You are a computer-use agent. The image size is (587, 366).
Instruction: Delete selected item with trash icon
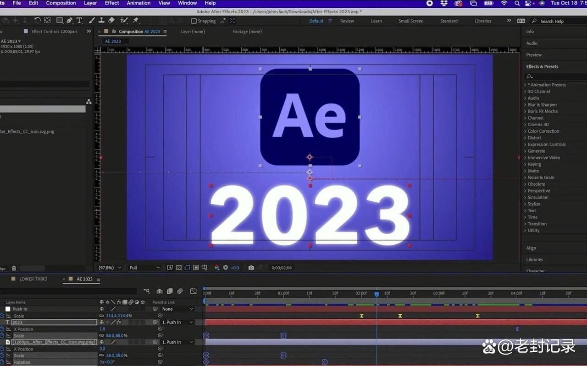coord(14,269)
